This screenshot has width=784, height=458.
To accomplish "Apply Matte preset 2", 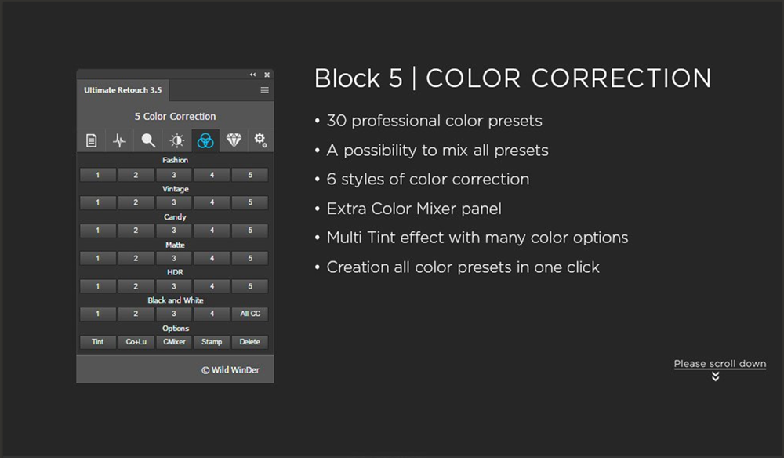I will pyautogui.click(x=136, y=258).
